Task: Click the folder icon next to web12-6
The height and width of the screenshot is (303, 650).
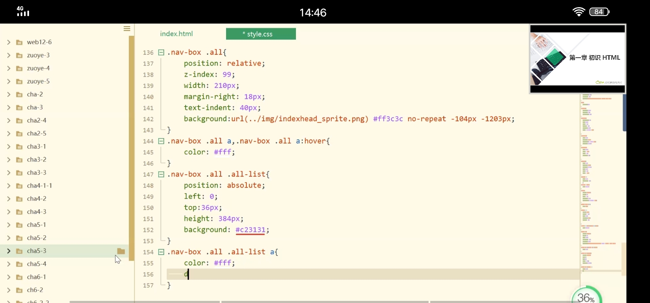Action: tap(19, 42)
